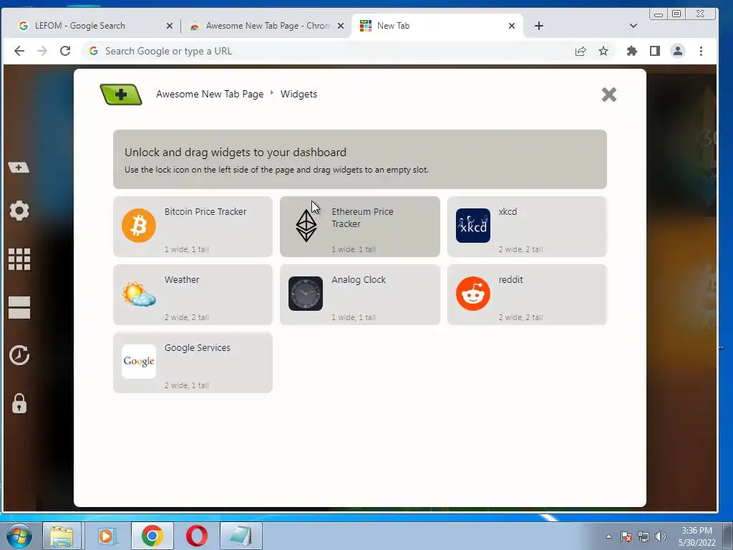Click the volume speaker tray icon
The image size is (733, 550).
(x=660, y=536)
